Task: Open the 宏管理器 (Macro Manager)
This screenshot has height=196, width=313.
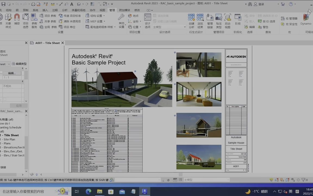Action: coord(289,18)
